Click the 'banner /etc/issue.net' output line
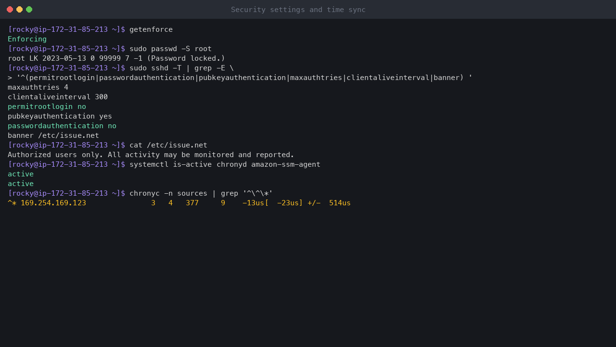This screenshot has width=616, height=347. 53,135
